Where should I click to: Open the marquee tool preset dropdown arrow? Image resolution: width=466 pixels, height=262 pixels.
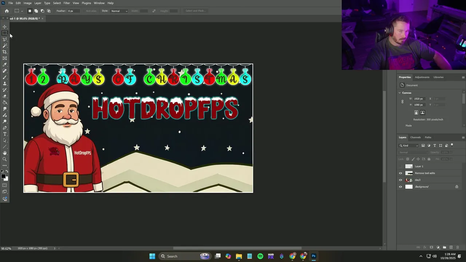[x=22, y=11]
